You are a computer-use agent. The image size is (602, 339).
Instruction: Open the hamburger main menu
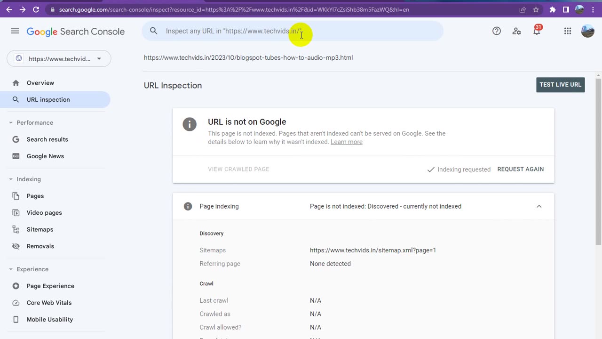[x=15, y=31]
